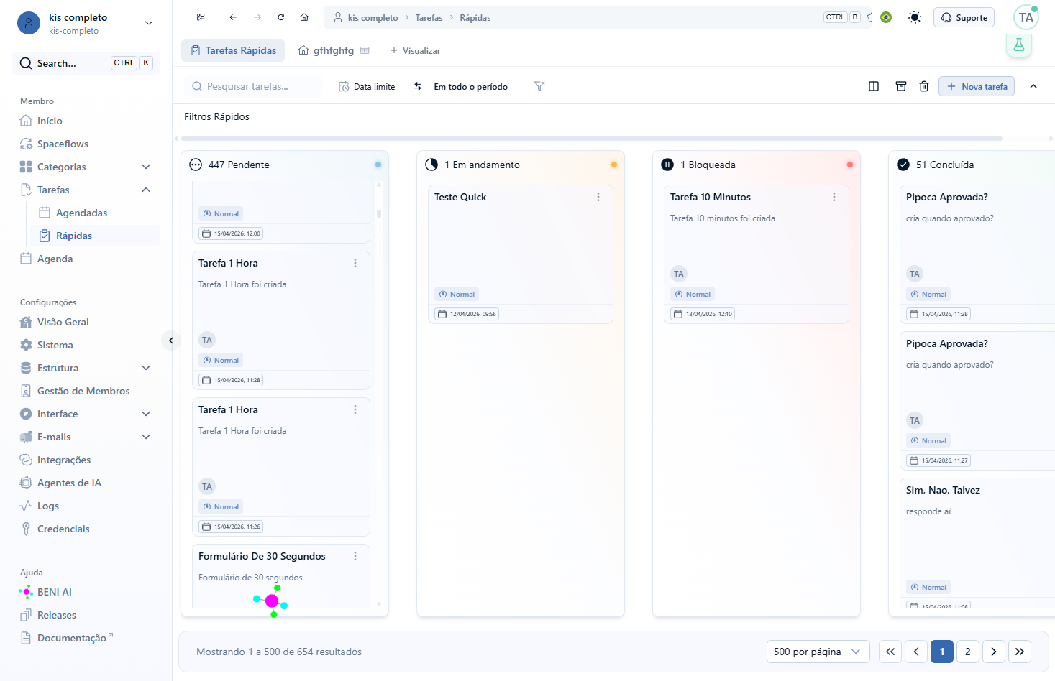Open Spaceflows in sidebar

tap(86, 144)
